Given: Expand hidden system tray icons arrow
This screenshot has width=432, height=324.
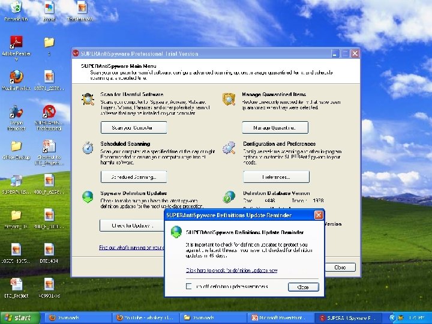Looking at the screenshot, I should (x=392, y=318).
